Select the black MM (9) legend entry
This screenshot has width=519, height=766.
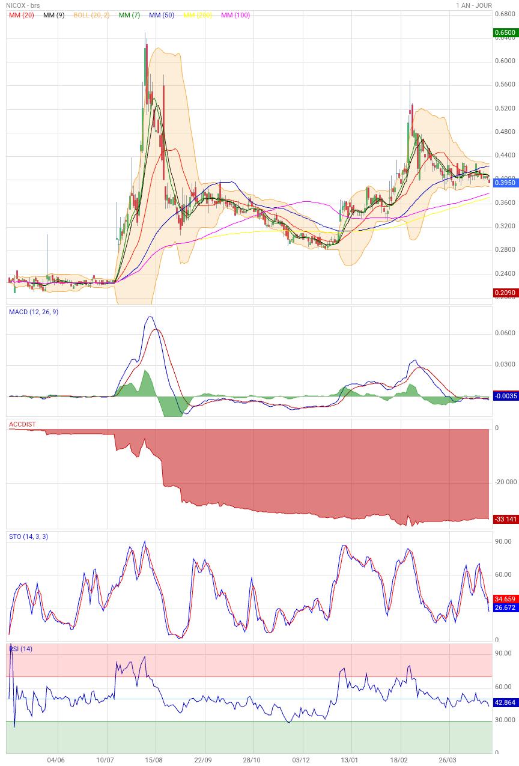coord(54,15)
